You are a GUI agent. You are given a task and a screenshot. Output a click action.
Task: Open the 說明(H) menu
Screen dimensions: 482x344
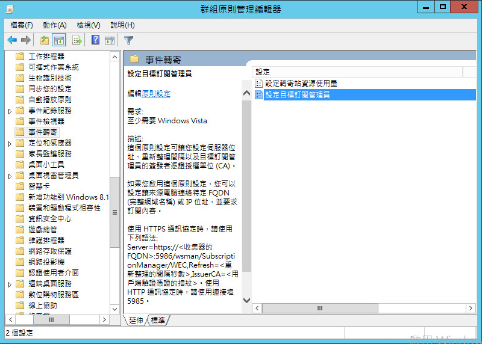click(x=122, y=25)
